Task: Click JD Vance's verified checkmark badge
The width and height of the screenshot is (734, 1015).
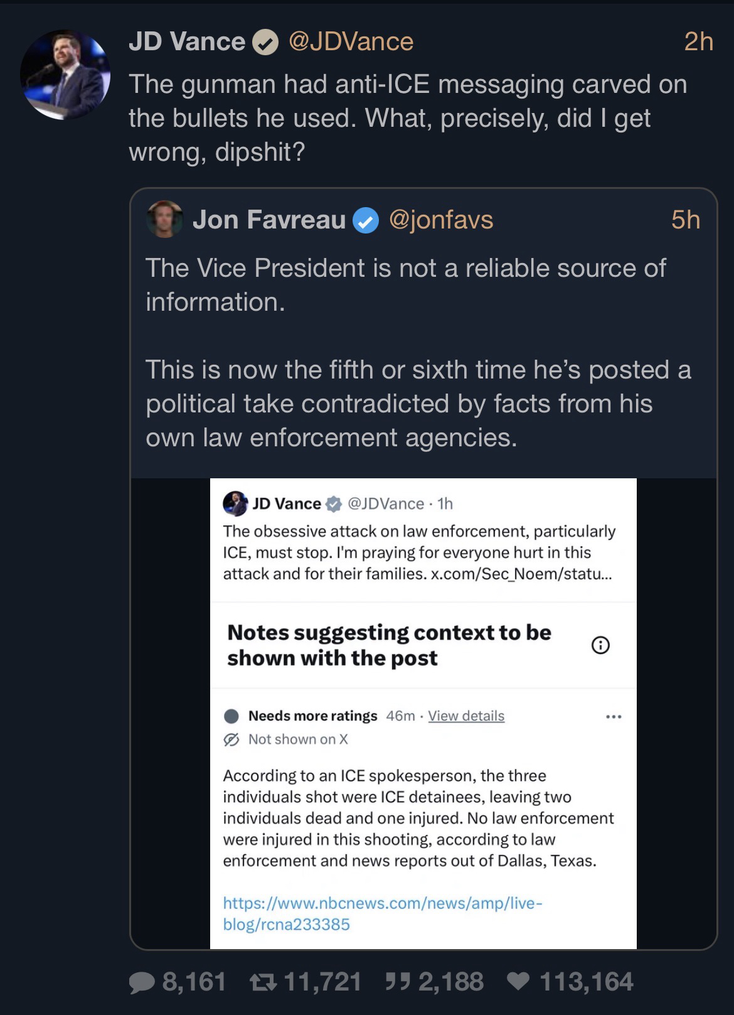Action: point(265,43)
